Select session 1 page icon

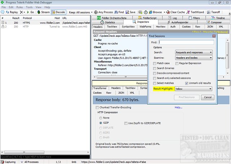(3, 23)
